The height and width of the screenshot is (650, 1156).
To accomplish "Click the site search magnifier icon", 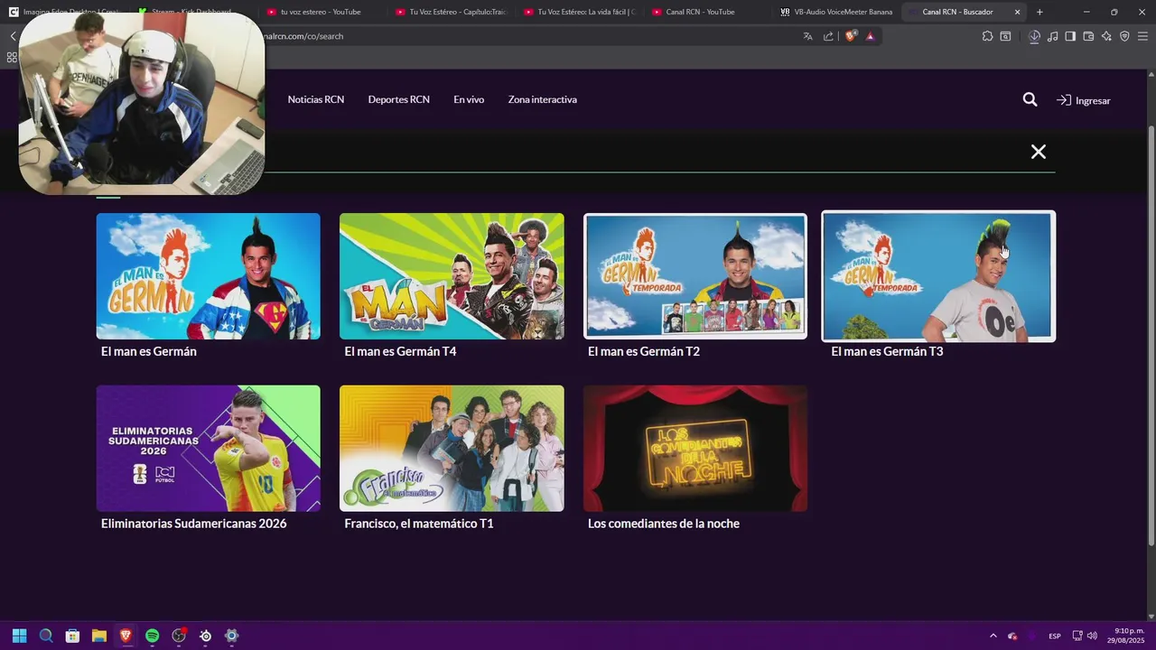I will click(x=1030, y=99).
